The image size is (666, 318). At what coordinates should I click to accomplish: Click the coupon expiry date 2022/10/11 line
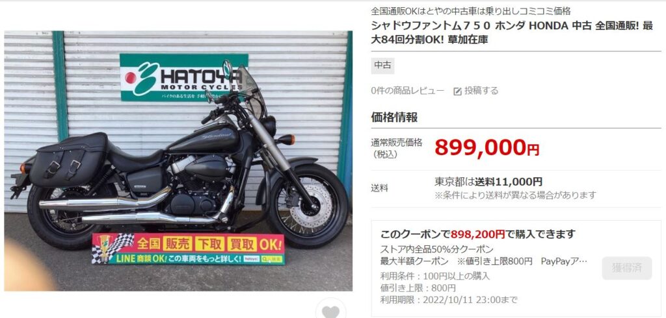449,300
